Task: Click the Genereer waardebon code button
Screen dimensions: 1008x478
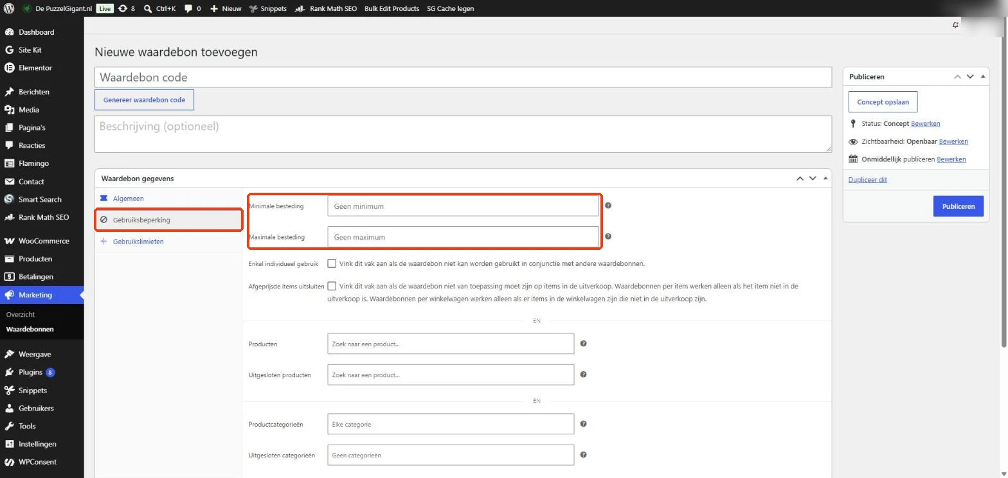Action: [144, 100]
